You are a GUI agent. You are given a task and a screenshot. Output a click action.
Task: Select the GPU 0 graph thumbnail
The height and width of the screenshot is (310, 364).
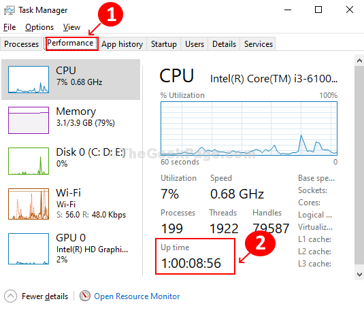[29, 249]
